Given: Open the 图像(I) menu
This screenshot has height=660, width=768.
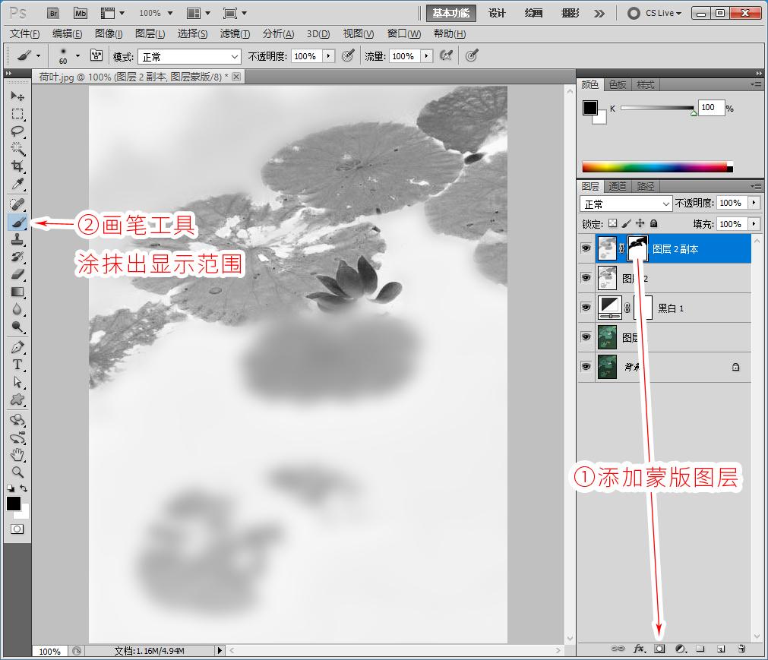Looking at the screenshot, I should coord(109,33).
